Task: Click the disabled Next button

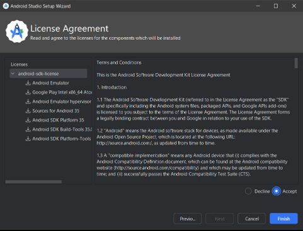Action: pyautogui.click(x=220, y=218)
